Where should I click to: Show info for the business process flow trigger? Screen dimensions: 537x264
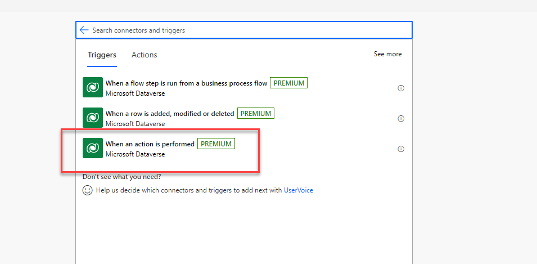(x=401, y=88)
